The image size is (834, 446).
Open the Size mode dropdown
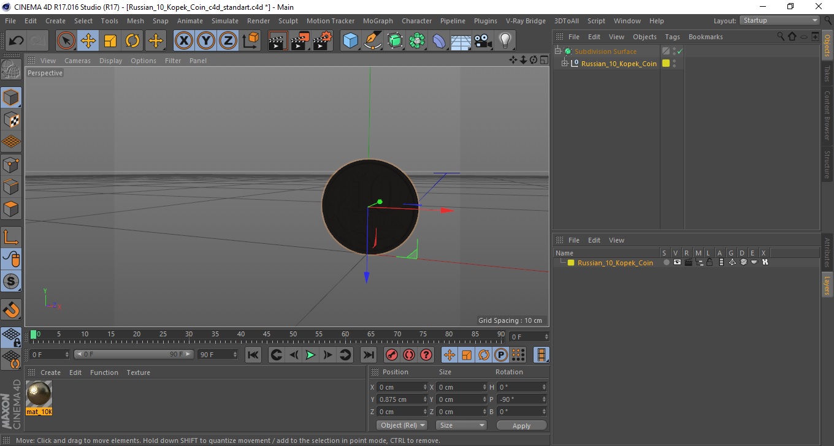[461, 425]
